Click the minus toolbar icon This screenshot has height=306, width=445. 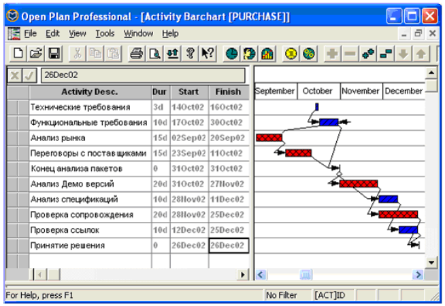coord(350,54)
